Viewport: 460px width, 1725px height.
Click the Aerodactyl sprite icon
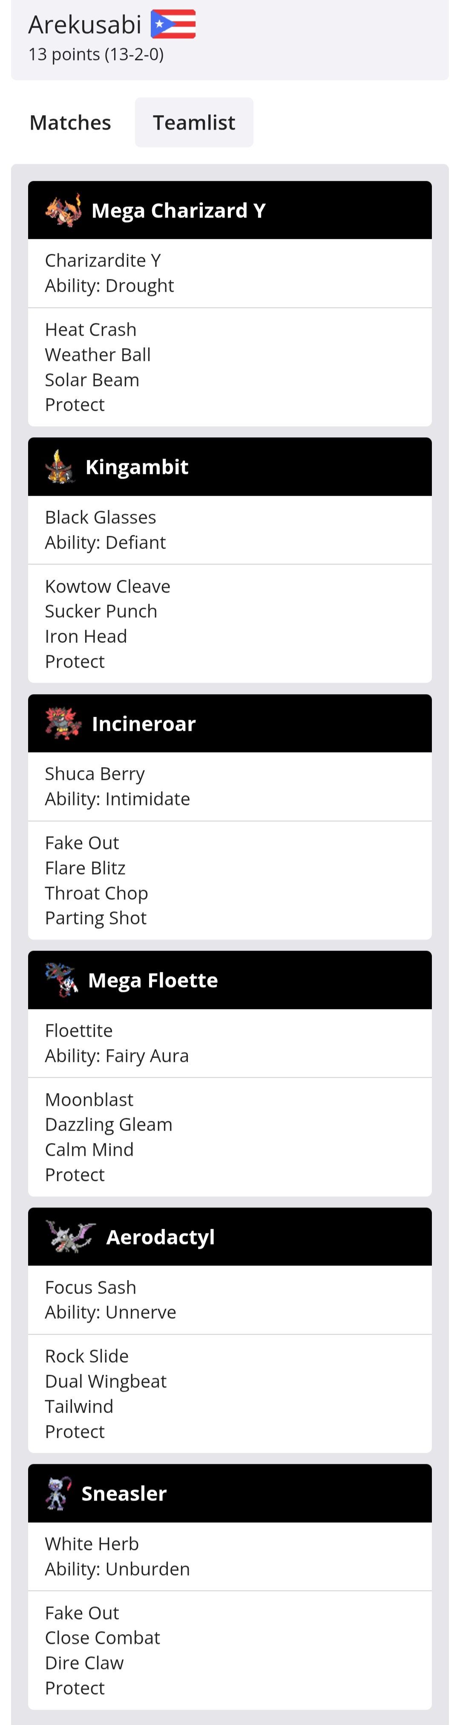click(70, 1237)
